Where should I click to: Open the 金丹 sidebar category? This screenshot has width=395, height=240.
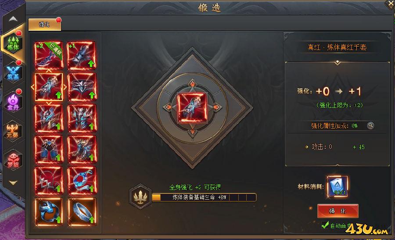pos(13,102)
